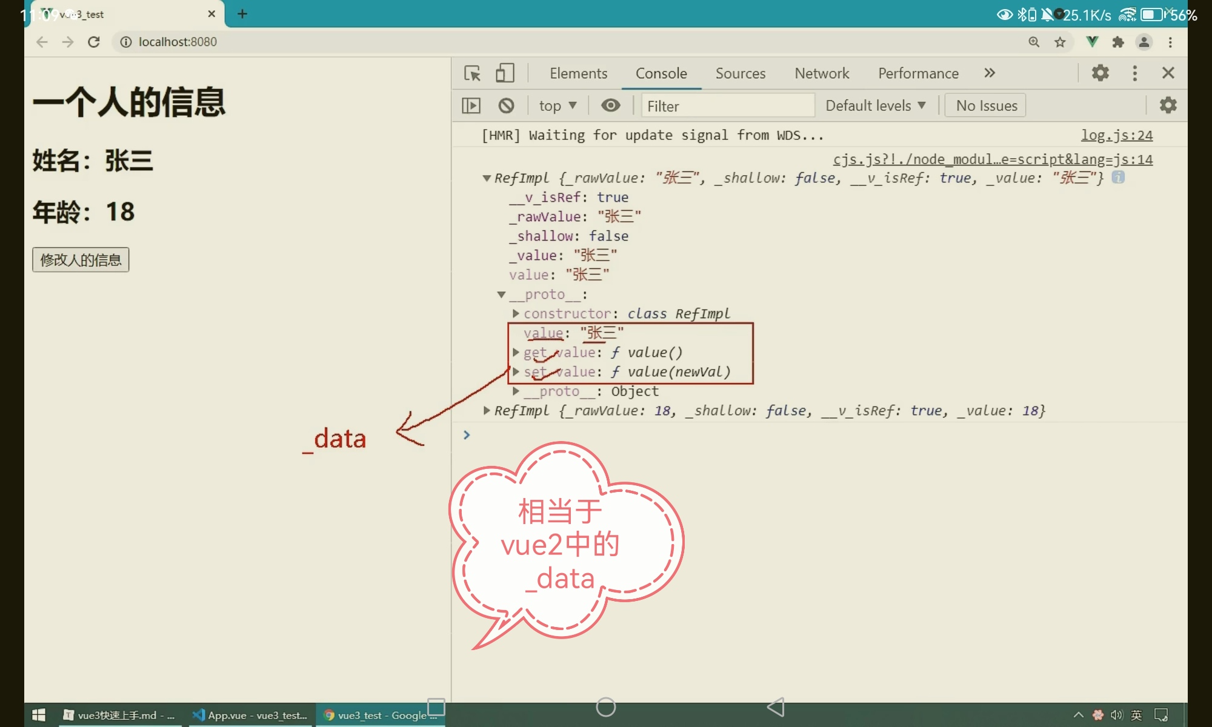Open console settings gear icon

coord(1168,105)
